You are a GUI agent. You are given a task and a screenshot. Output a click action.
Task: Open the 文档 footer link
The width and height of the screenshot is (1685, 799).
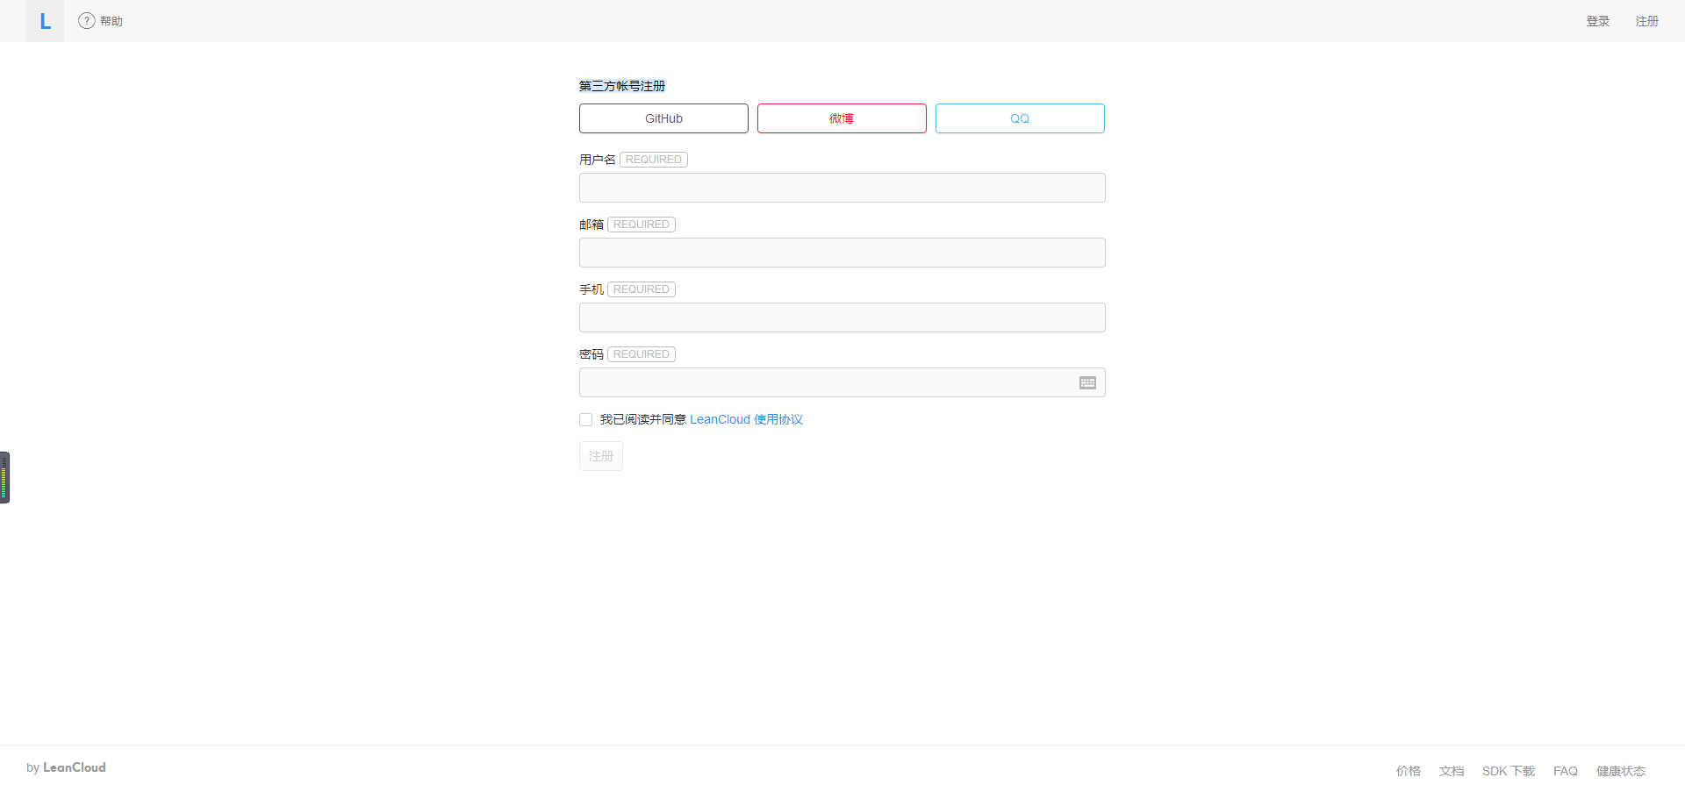(x=1452, y=771)
